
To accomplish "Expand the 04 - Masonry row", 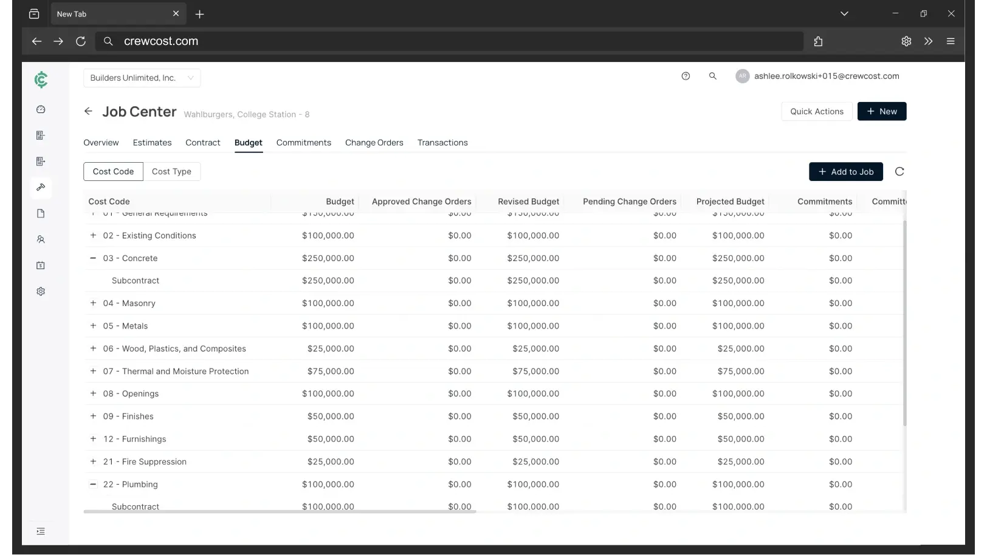I will 93,303.
